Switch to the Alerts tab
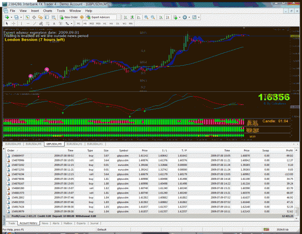 pos(56,223)
